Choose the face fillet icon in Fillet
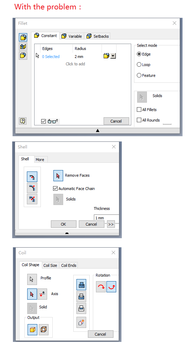Screen dimensions: 193x351 [23, 46]
